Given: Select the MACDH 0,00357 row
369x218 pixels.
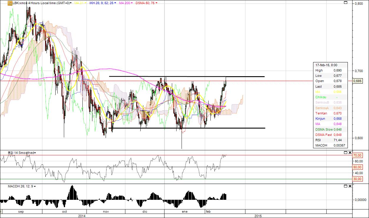Looking at the screenshot, I should [x=330, y=145].
